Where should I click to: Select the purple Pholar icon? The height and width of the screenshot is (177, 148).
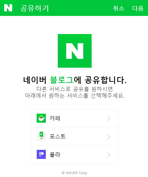[41, 154]
